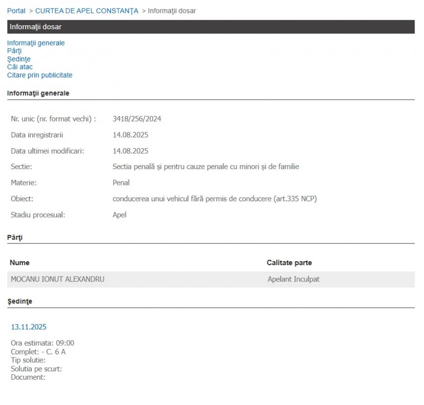Viewport: 424px width, 405px height.
Task: Select the case number 3418/256/2024
Action: click(137, 118)
